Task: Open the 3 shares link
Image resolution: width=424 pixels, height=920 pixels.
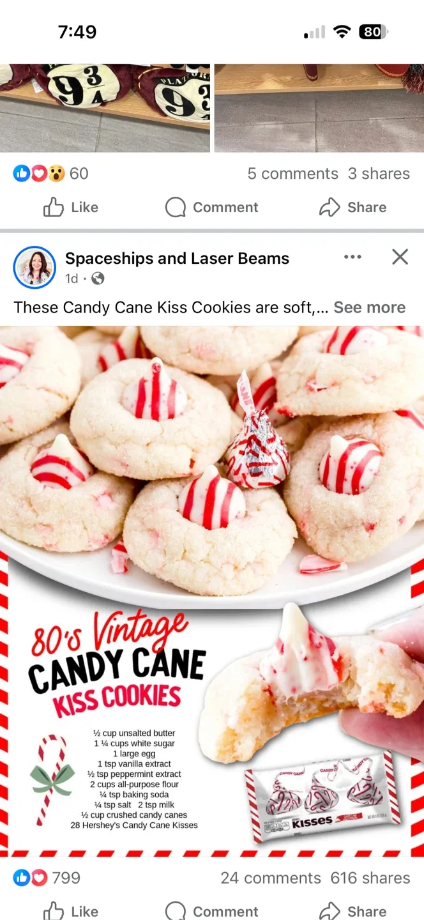Action: [379, 174]
